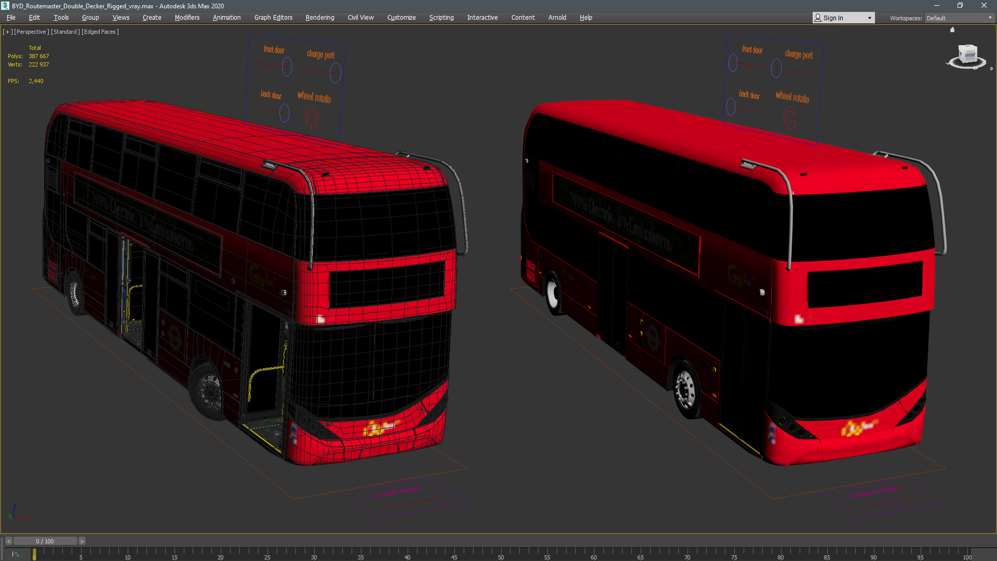Click the 0 / 100 time slider
The width and height of the screenshot is (997, 561).
tap(45, 541)
